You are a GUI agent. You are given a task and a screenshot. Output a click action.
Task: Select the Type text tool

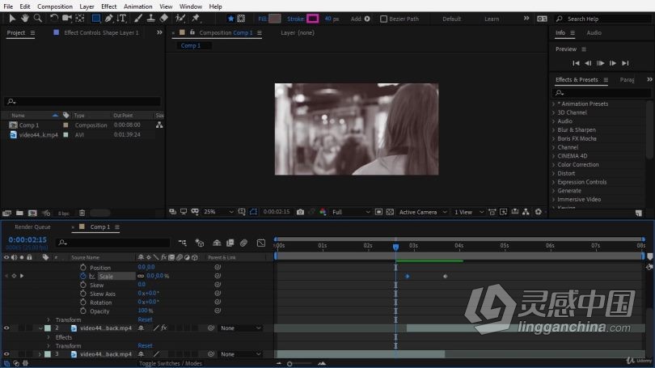pos(121,19)
